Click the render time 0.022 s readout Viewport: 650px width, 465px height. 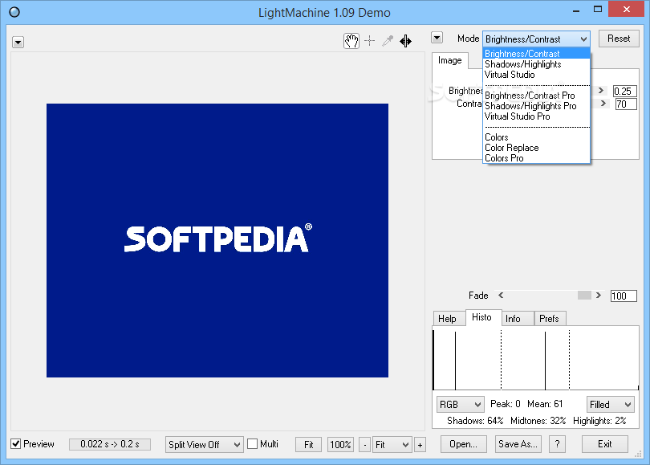tap(110, 444)
